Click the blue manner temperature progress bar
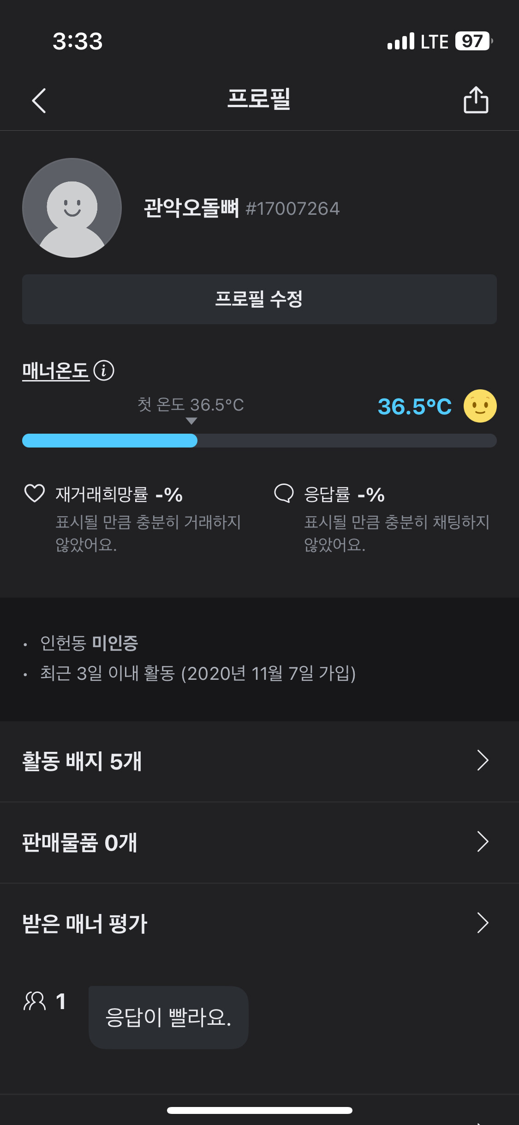The image size is (519, 1125). click(x=110, y=441)
